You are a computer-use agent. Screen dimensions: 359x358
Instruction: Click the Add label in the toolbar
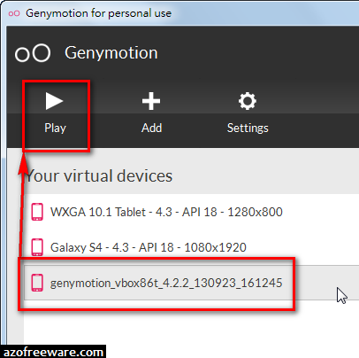(151, 128)
